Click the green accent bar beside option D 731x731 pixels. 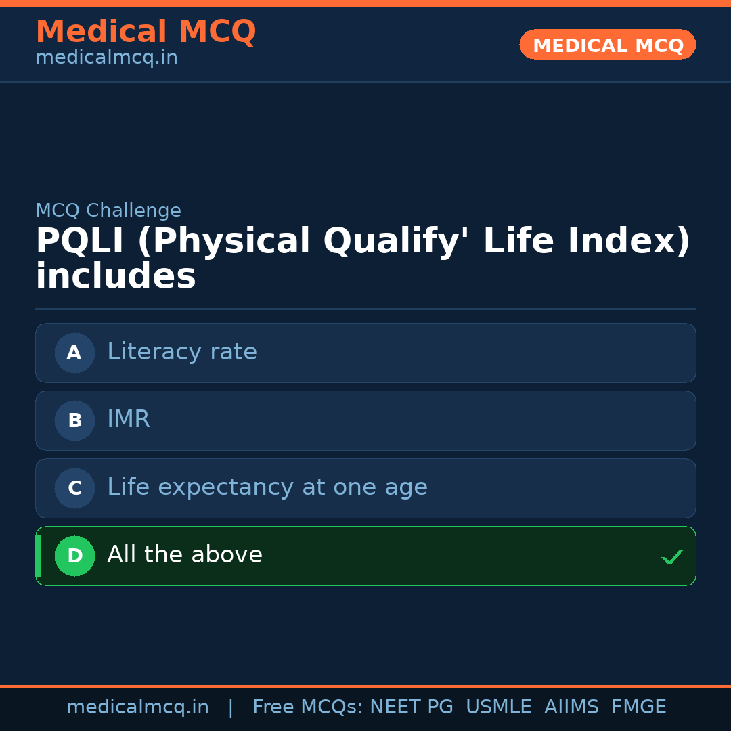pyautogui.click(x=37, y=556)
